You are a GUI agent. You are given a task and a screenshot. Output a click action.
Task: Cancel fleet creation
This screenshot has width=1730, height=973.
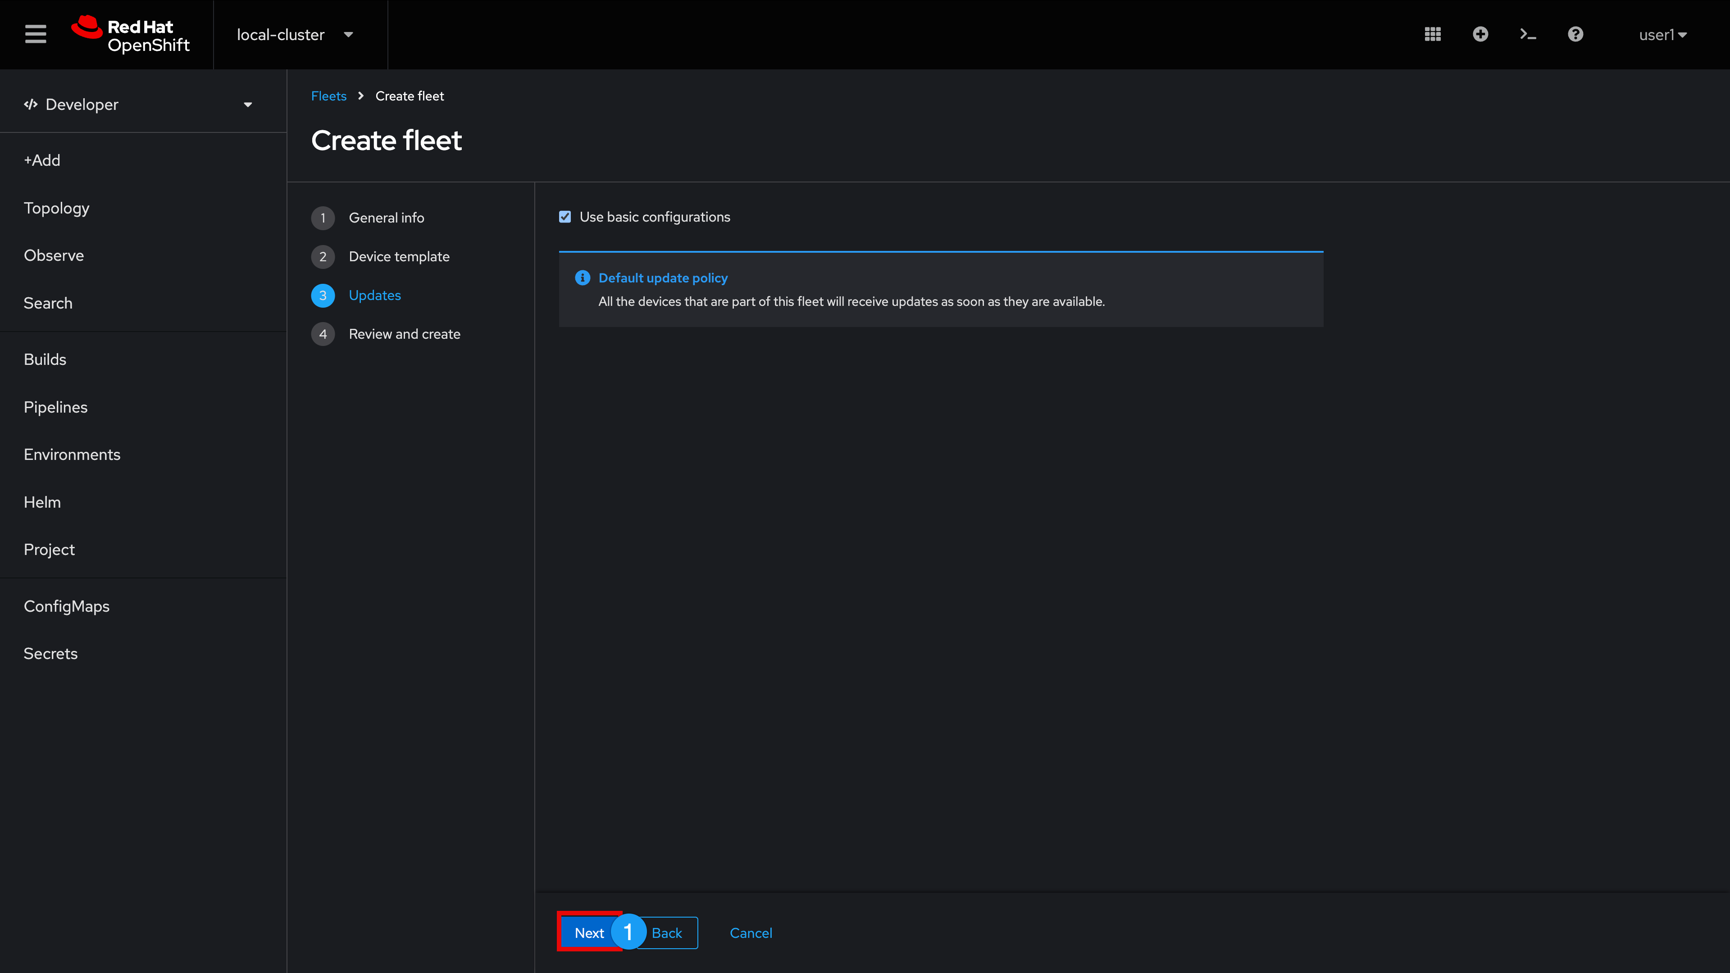tap(751, 933)
